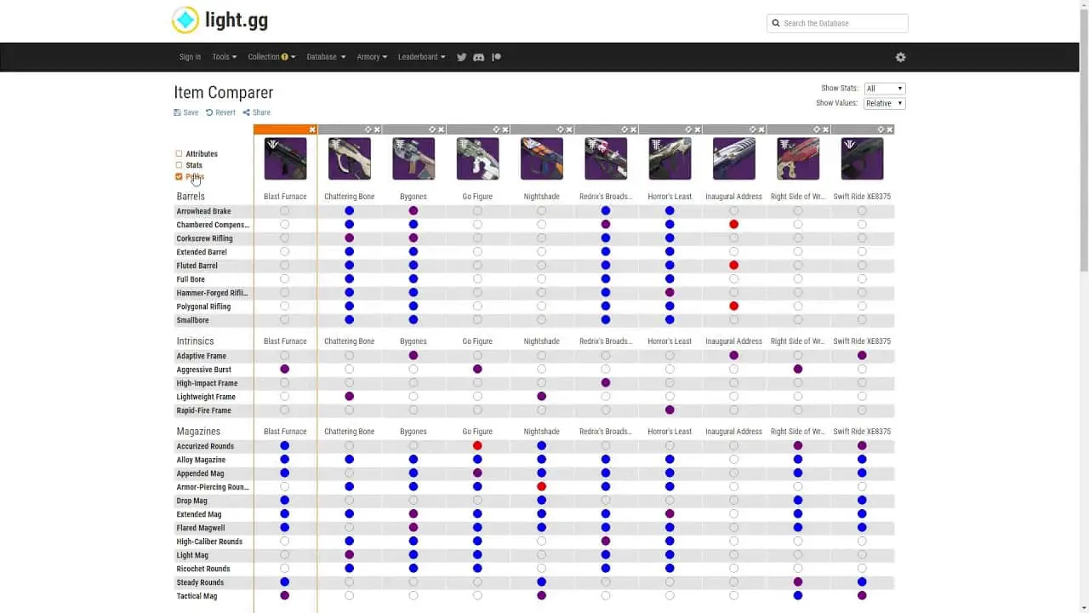This screenshot has height=613, width=1089.
Task: Click the Go Figure weapon thumbnail
Action: coord(477,158)
